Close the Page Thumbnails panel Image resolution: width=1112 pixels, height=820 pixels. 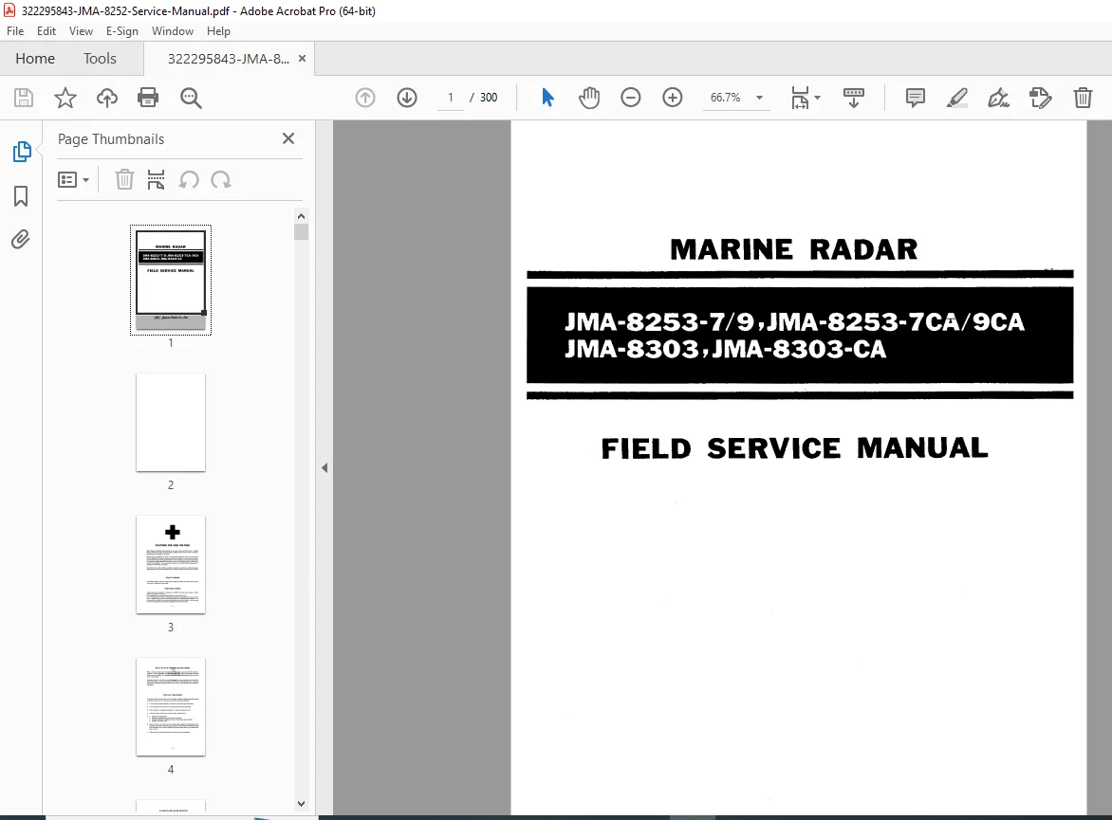pyautogui.click(x=287, y=139)
